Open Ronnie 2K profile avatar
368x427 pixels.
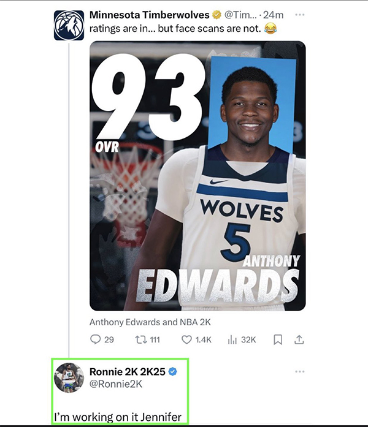point(69,377)
